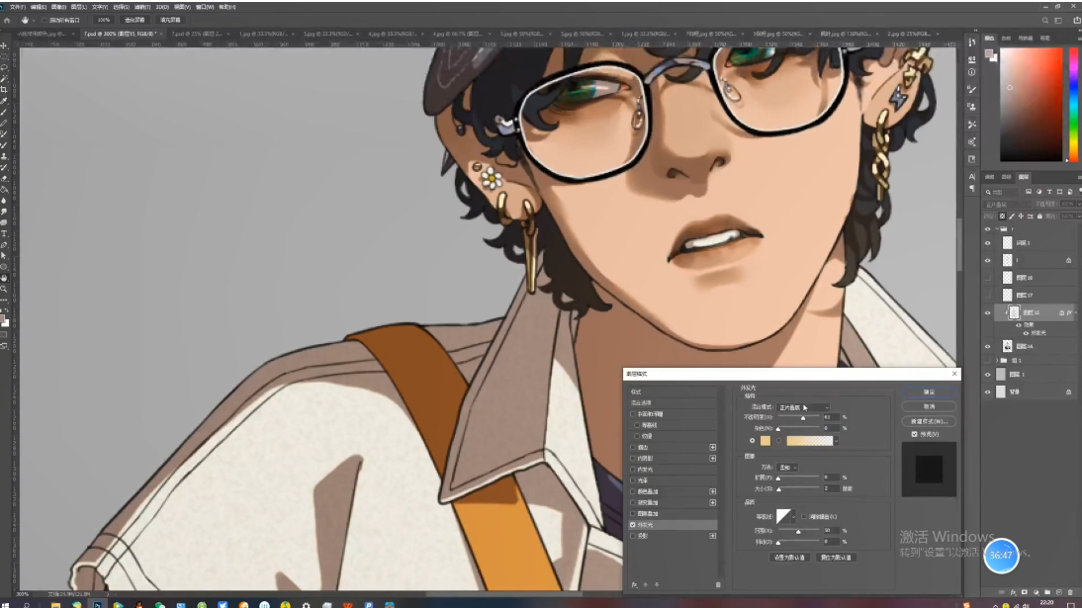This screenshot has width=1082, height=608.
Task: Select the Move tool in the toolbar
Action: click(4, 45)
